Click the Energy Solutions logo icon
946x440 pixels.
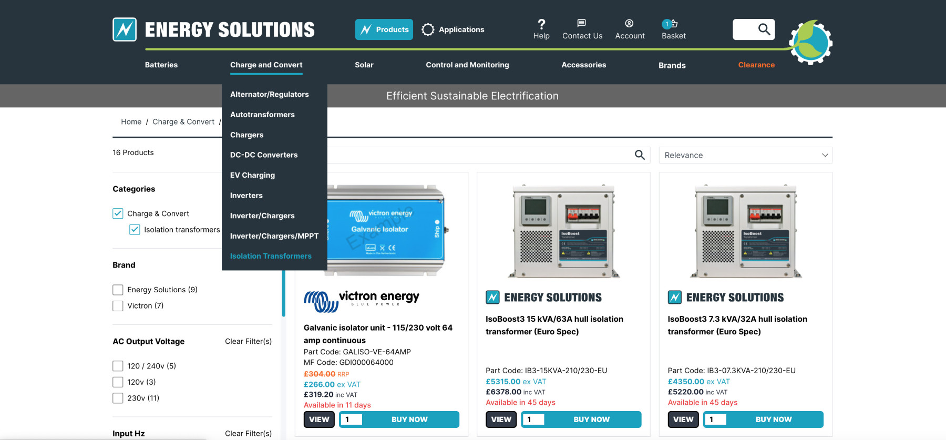tap(125, 29)
